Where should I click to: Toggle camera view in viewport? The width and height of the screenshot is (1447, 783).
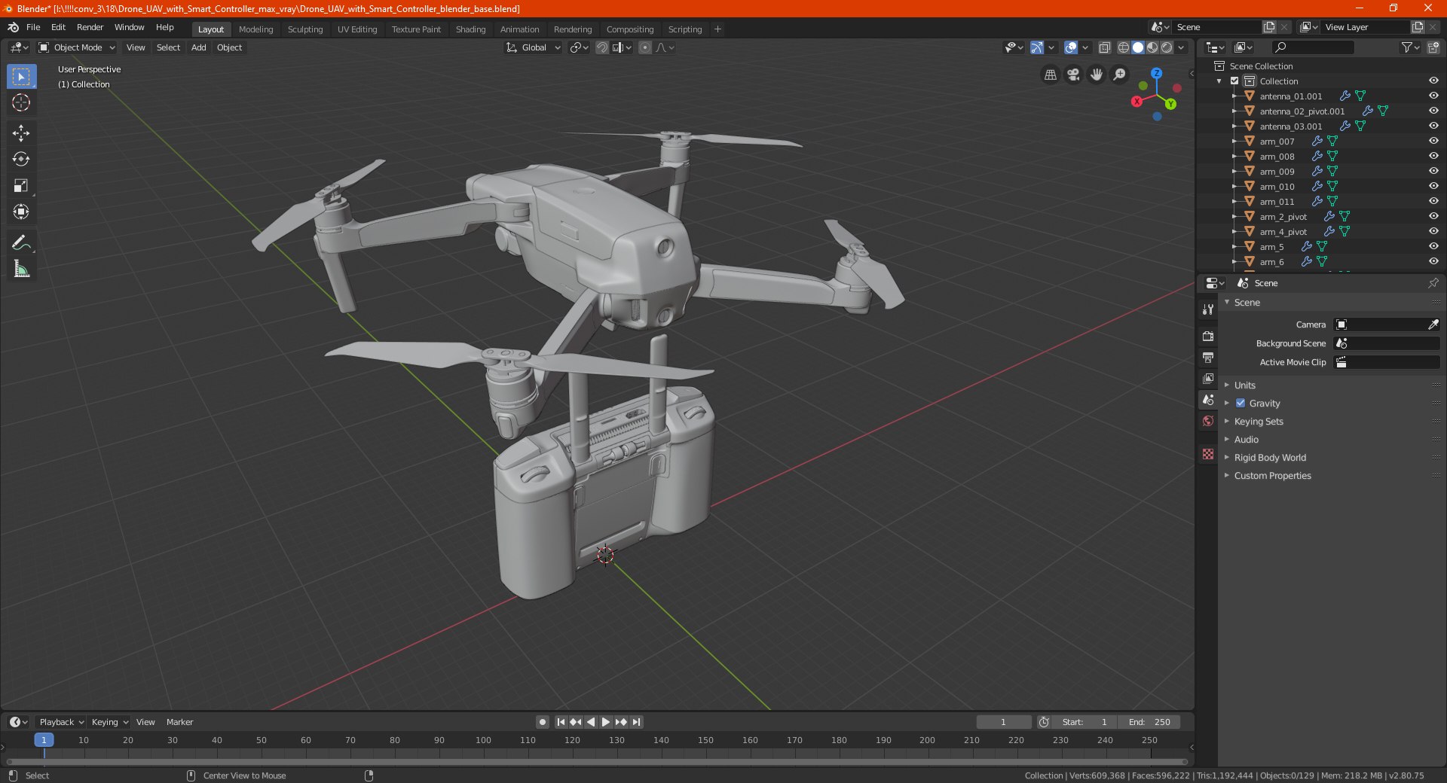1073,75
